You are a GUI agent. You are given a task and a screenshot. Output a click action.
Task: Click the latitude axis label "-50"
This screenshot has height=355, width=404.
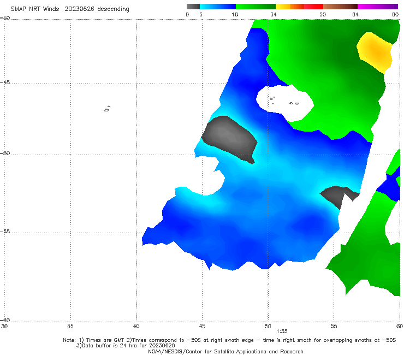click(x=5, y=153)
